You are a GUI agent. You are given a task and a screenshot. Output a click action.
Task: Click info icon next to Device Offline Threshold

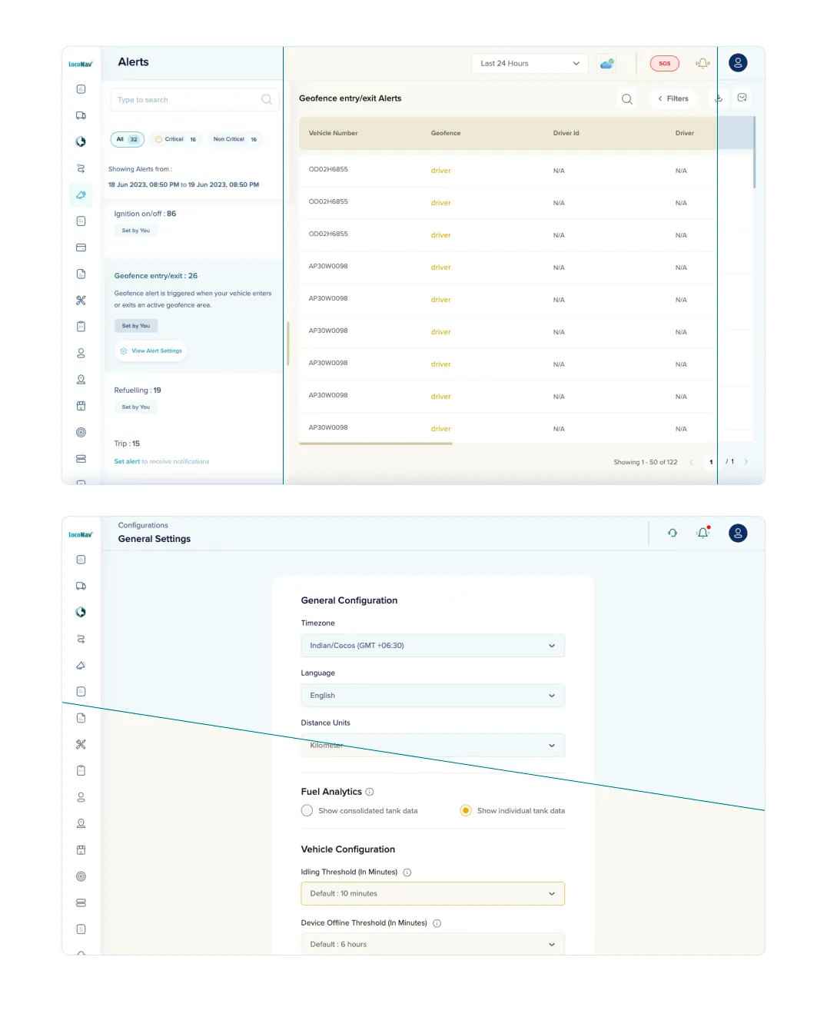tap(437, 923)
